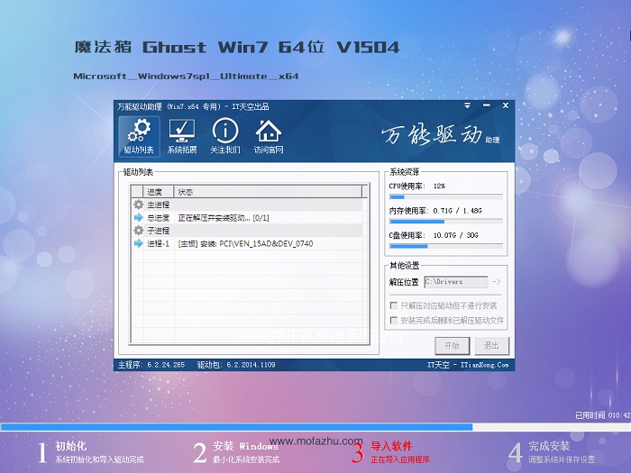
Task: Click the 内存使用率 progress bar
Action: 446,222
